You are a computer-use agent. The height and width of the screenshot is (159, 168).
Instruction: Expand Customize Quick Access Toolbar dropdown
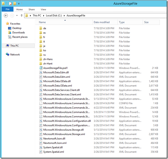tap(19, 4)
